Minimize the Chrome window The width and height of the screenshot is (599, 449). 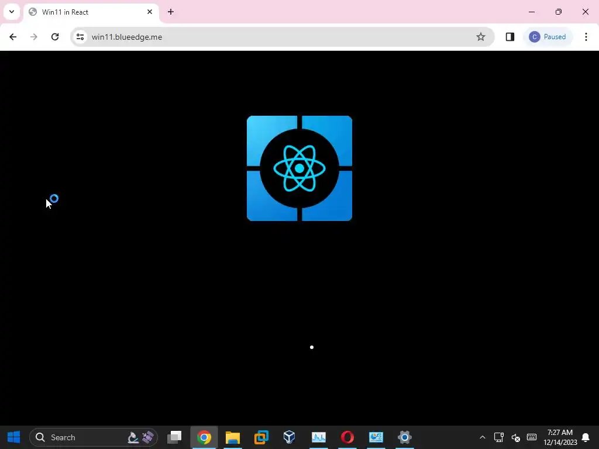(x=532, y=12)
